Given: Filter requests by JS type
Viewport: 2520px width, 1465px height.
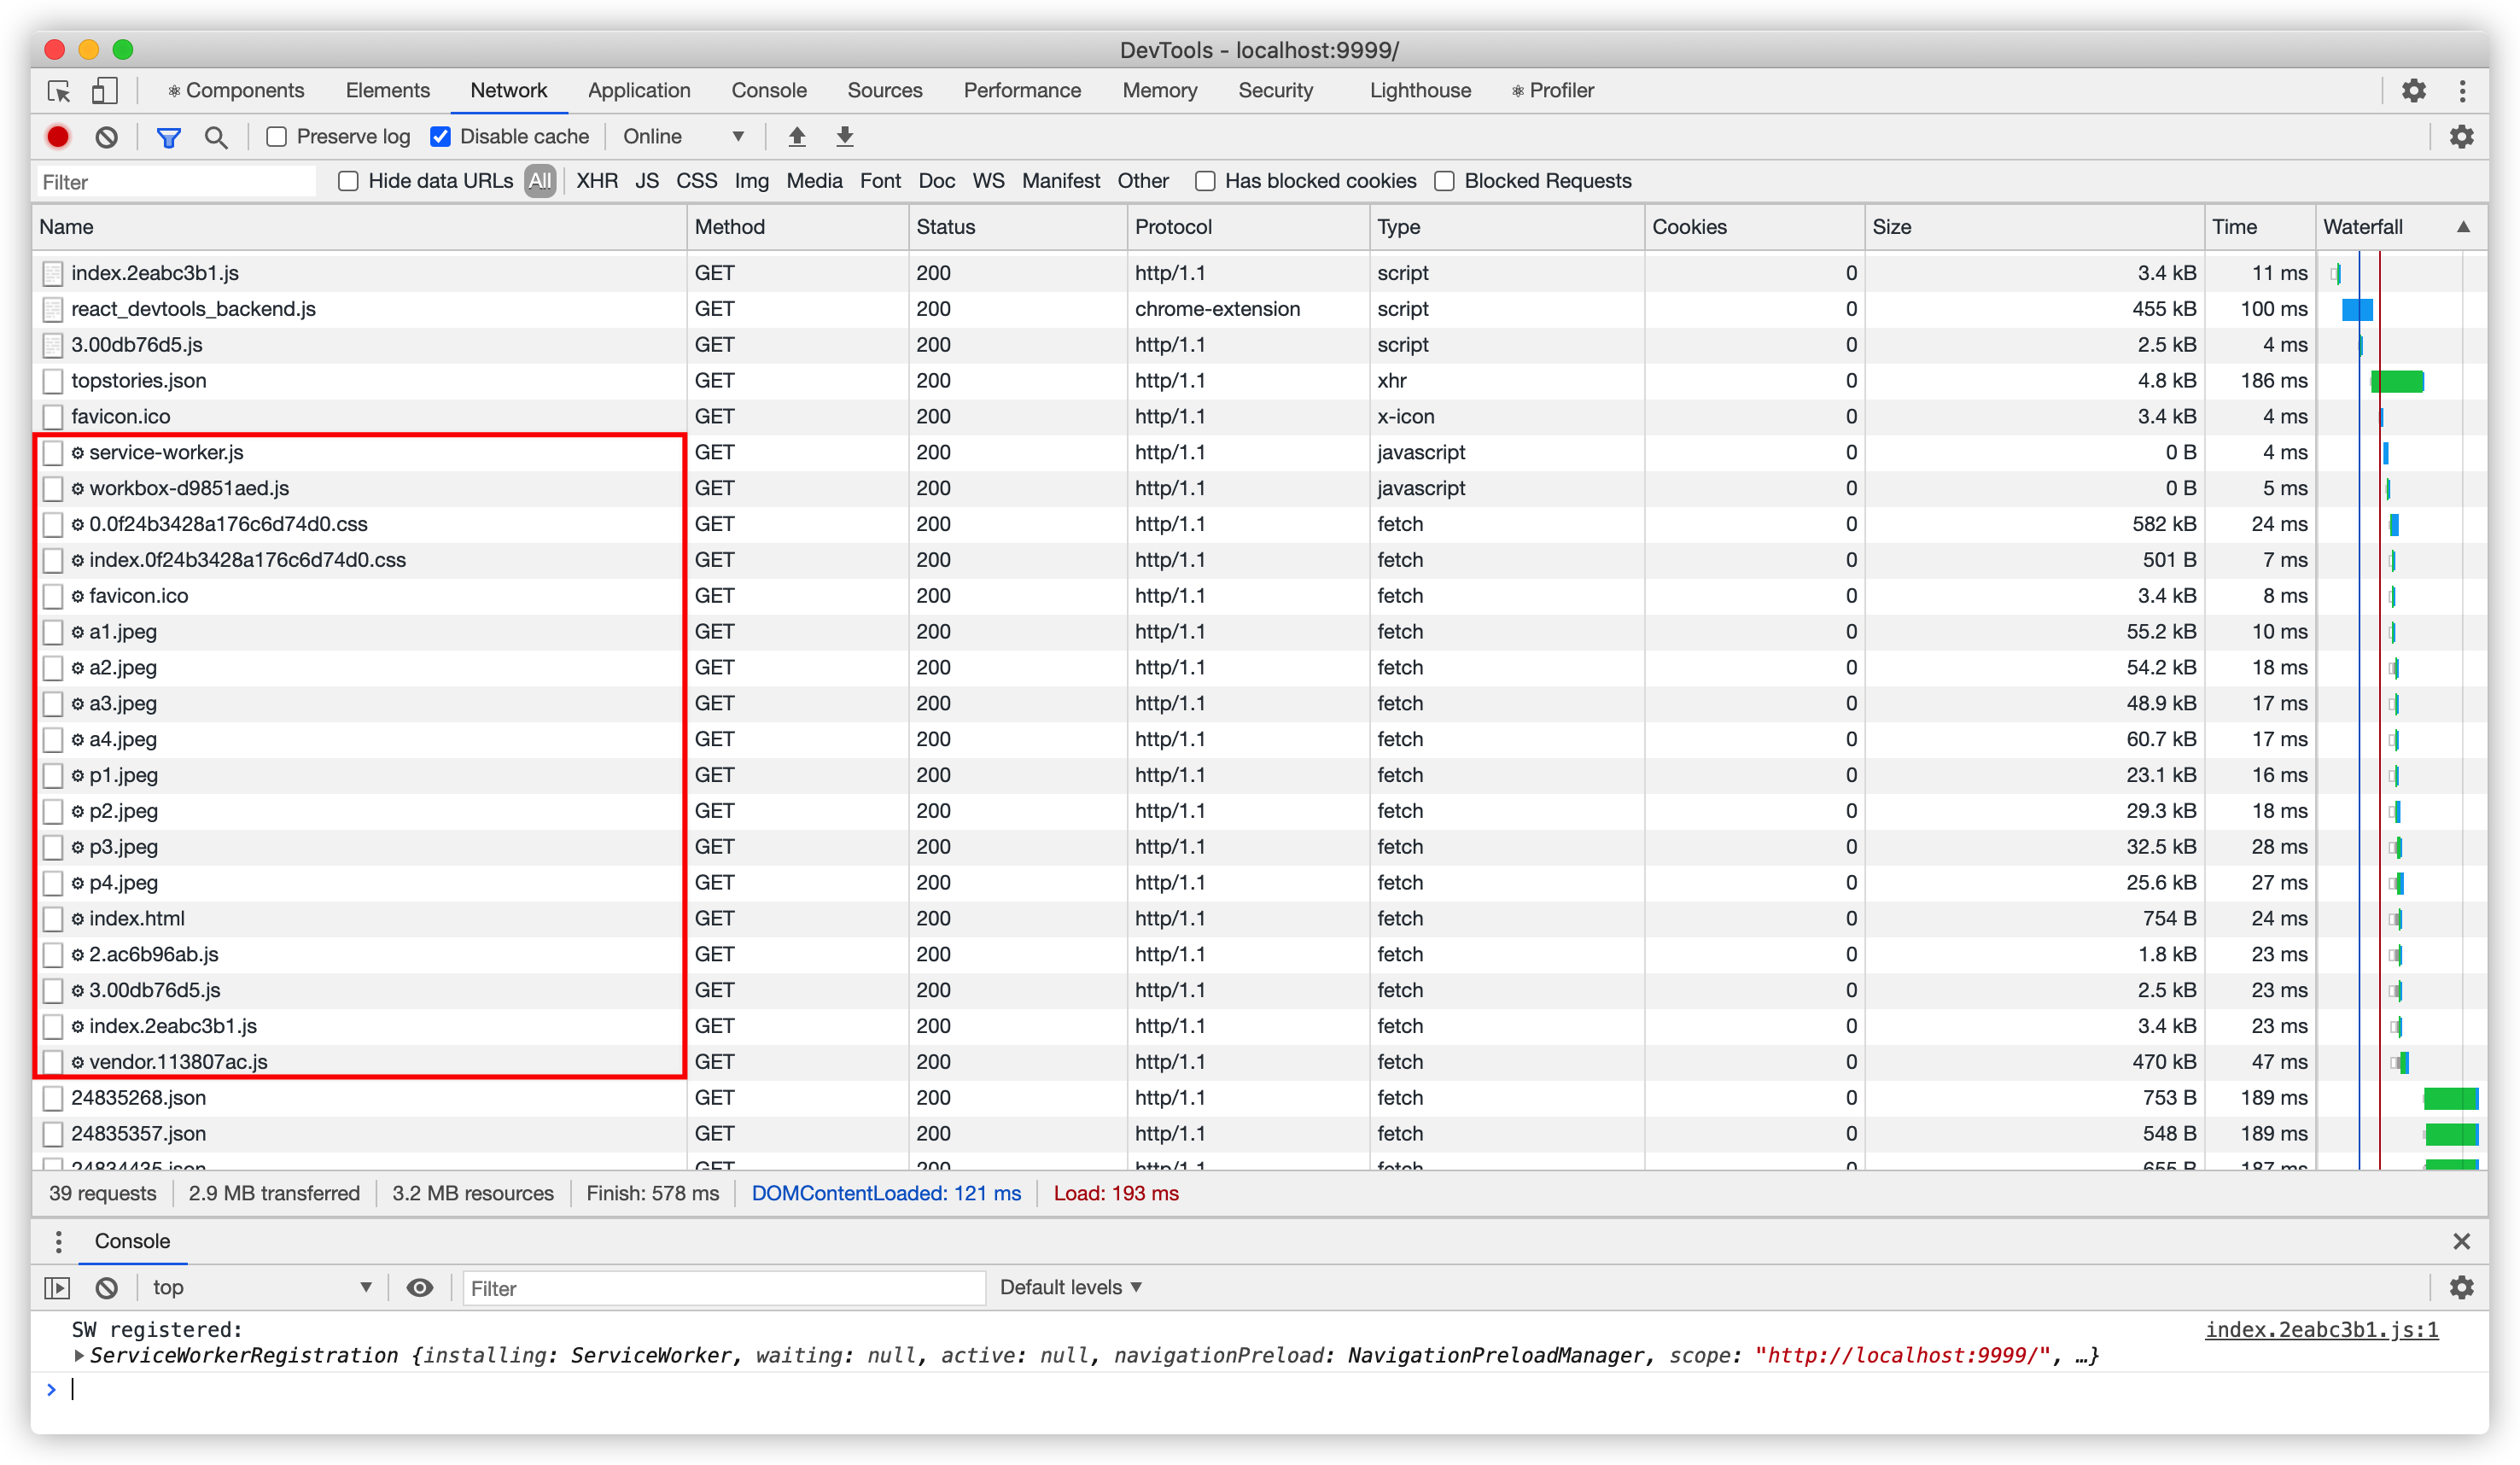Looking at the screenshot, I should pos(647,181).
